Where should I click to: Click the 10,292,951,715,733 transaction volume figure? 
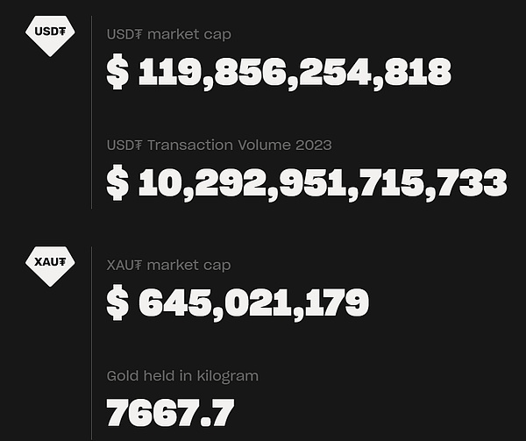323,184
